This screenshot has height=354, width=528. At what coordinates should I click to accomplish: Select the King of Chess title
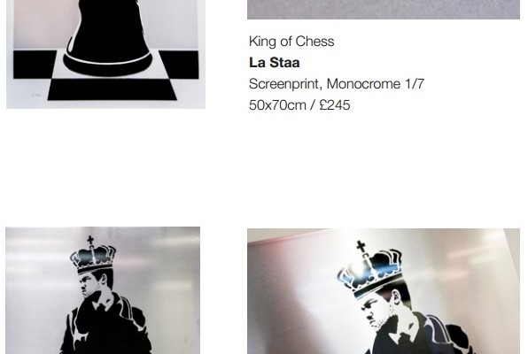(x=291, y=42)
